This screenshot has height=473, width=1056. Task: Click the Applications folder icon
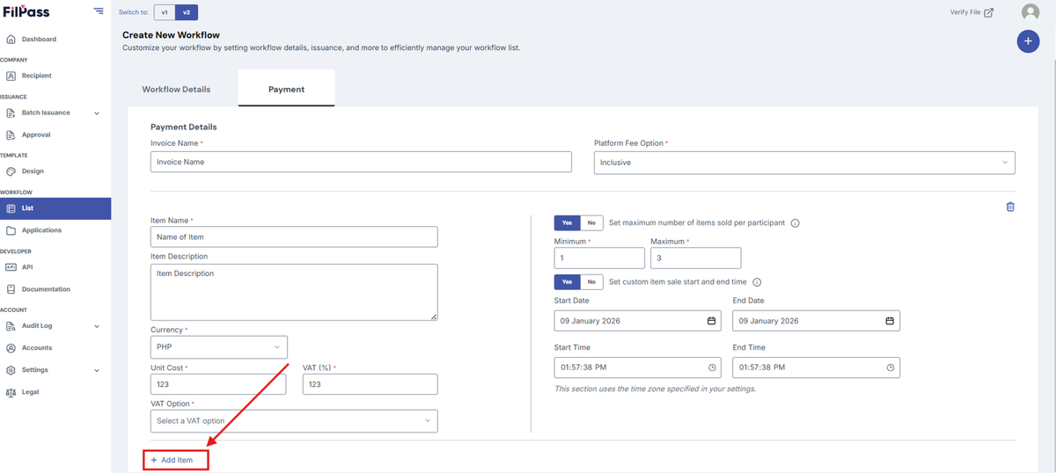11,230
